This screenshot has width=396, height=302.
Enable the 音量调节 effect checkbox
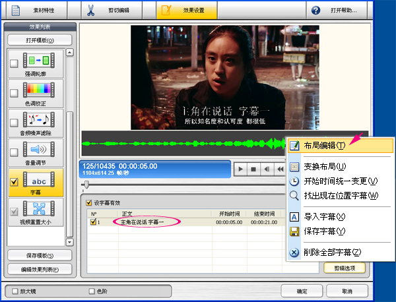coord(14,152)
